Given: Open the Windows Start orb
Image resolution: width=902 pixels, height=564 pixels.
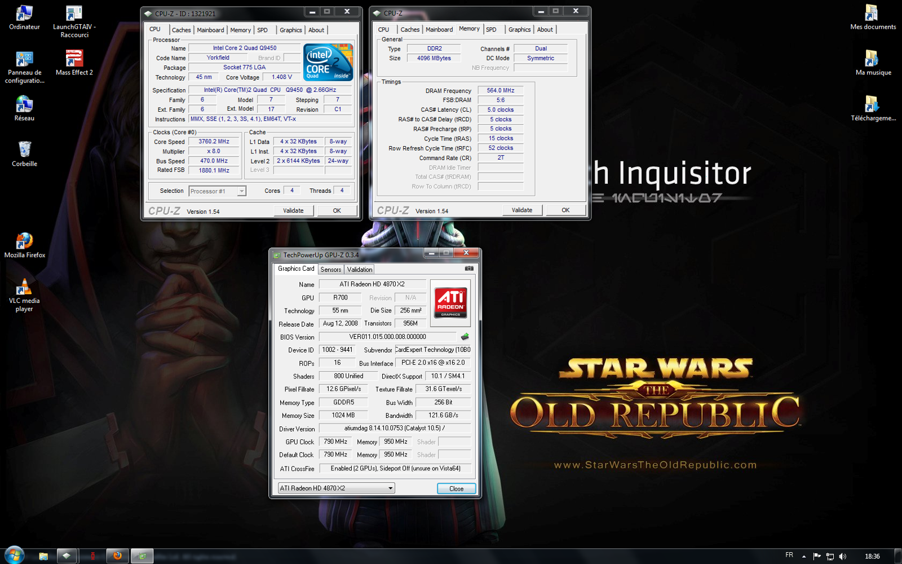Looking at the screenshot, I should click(x=14, y=556).
